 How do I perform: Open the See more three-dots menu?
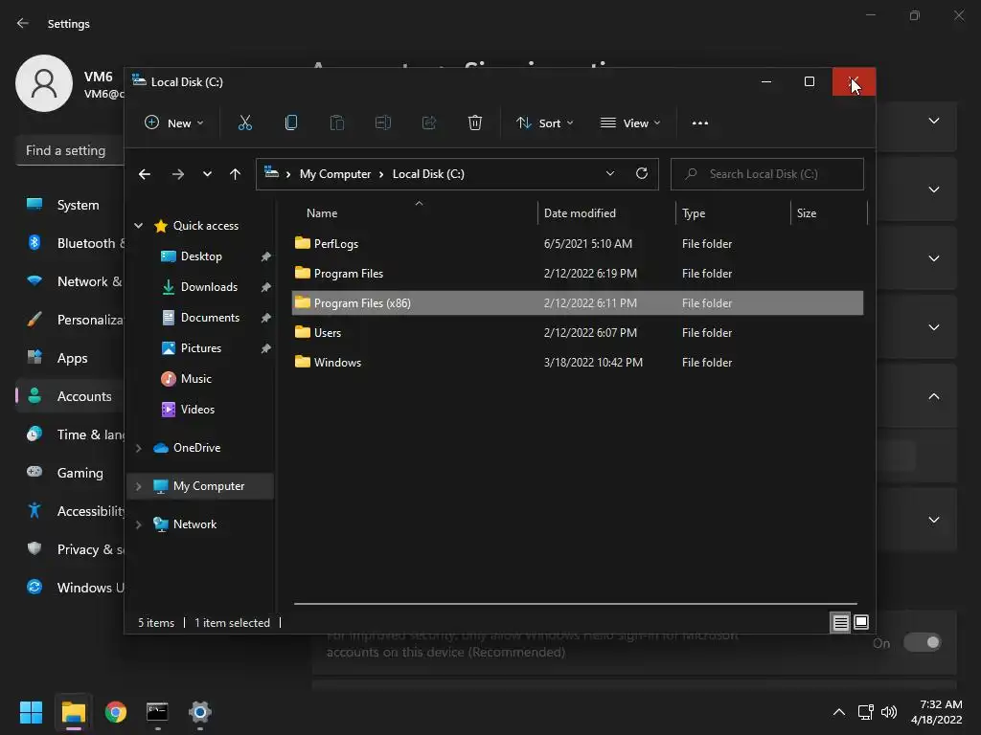[700, 123]
